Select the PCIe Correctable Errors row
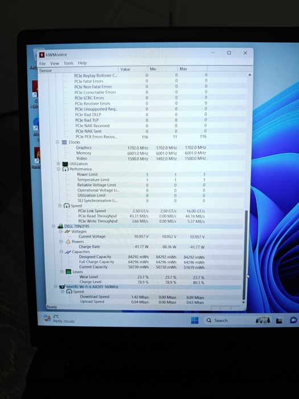Image resolution: width=299 pixels, height=399 pixels. [x=141, y=92]
